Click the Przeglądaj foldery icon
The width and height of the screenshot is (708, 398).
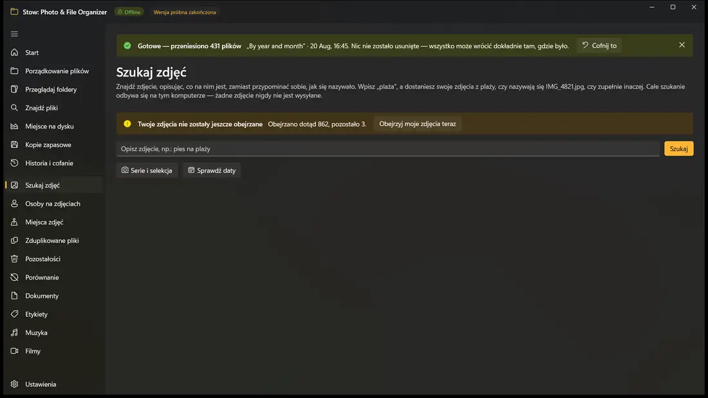[x=14, y=89]
